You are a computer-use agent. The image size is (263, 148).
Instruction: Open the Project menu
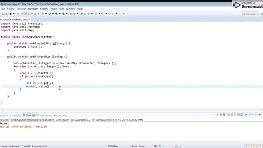point(53,9)
